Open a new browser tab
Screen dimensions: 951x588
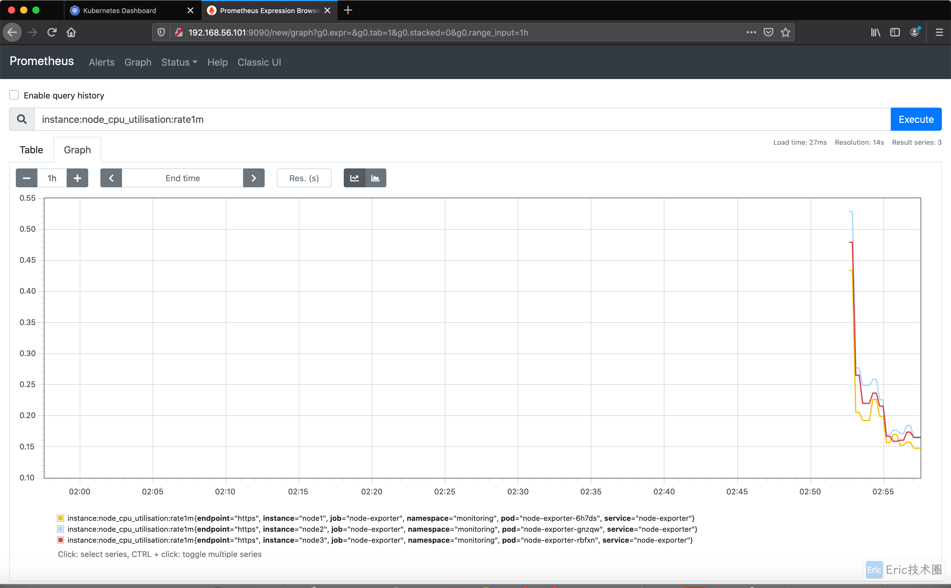pyautogui.click(x=348, y=10)
